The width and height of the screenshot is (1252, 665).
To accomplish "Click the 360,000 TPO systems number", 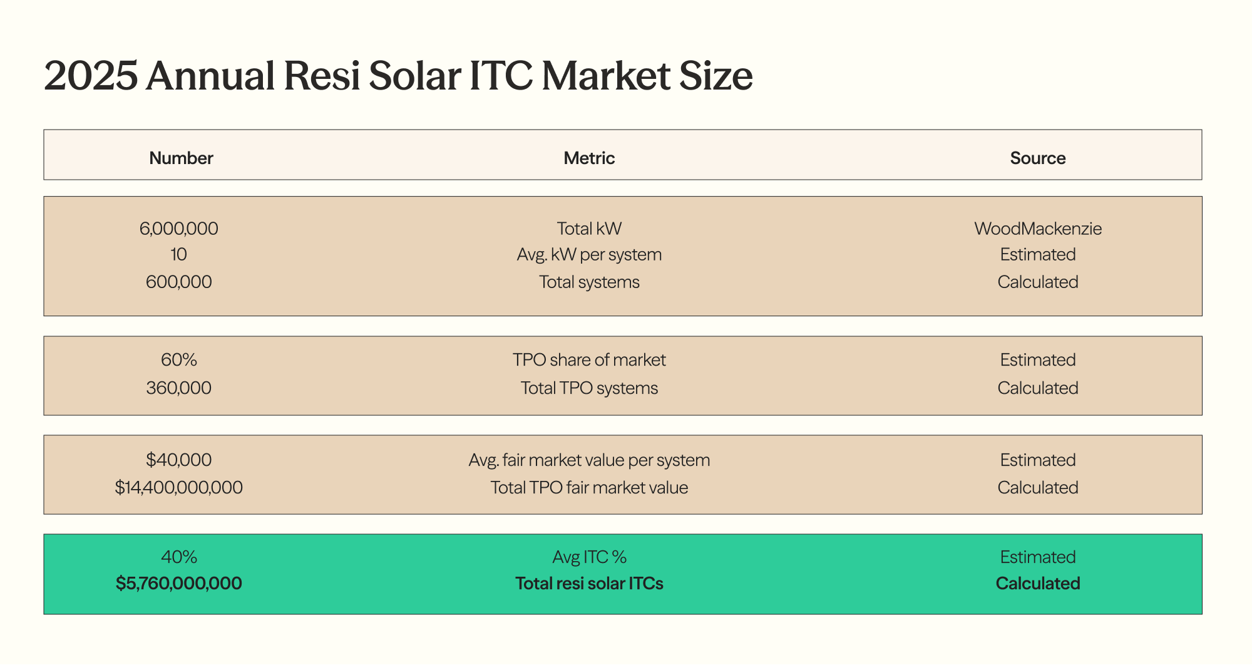I will point(179,388).
